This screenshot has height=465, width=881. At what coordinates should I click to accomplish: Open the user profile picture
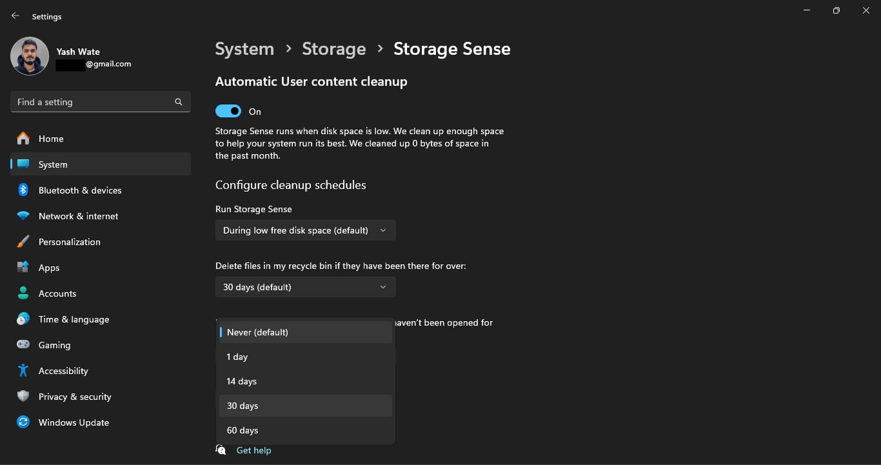30,56
